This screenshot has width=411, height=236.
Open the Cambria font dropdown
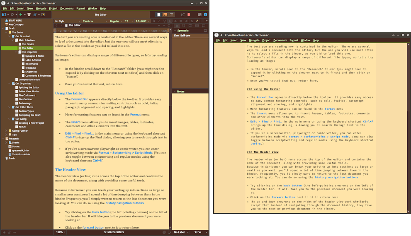[x=95, y=21]
